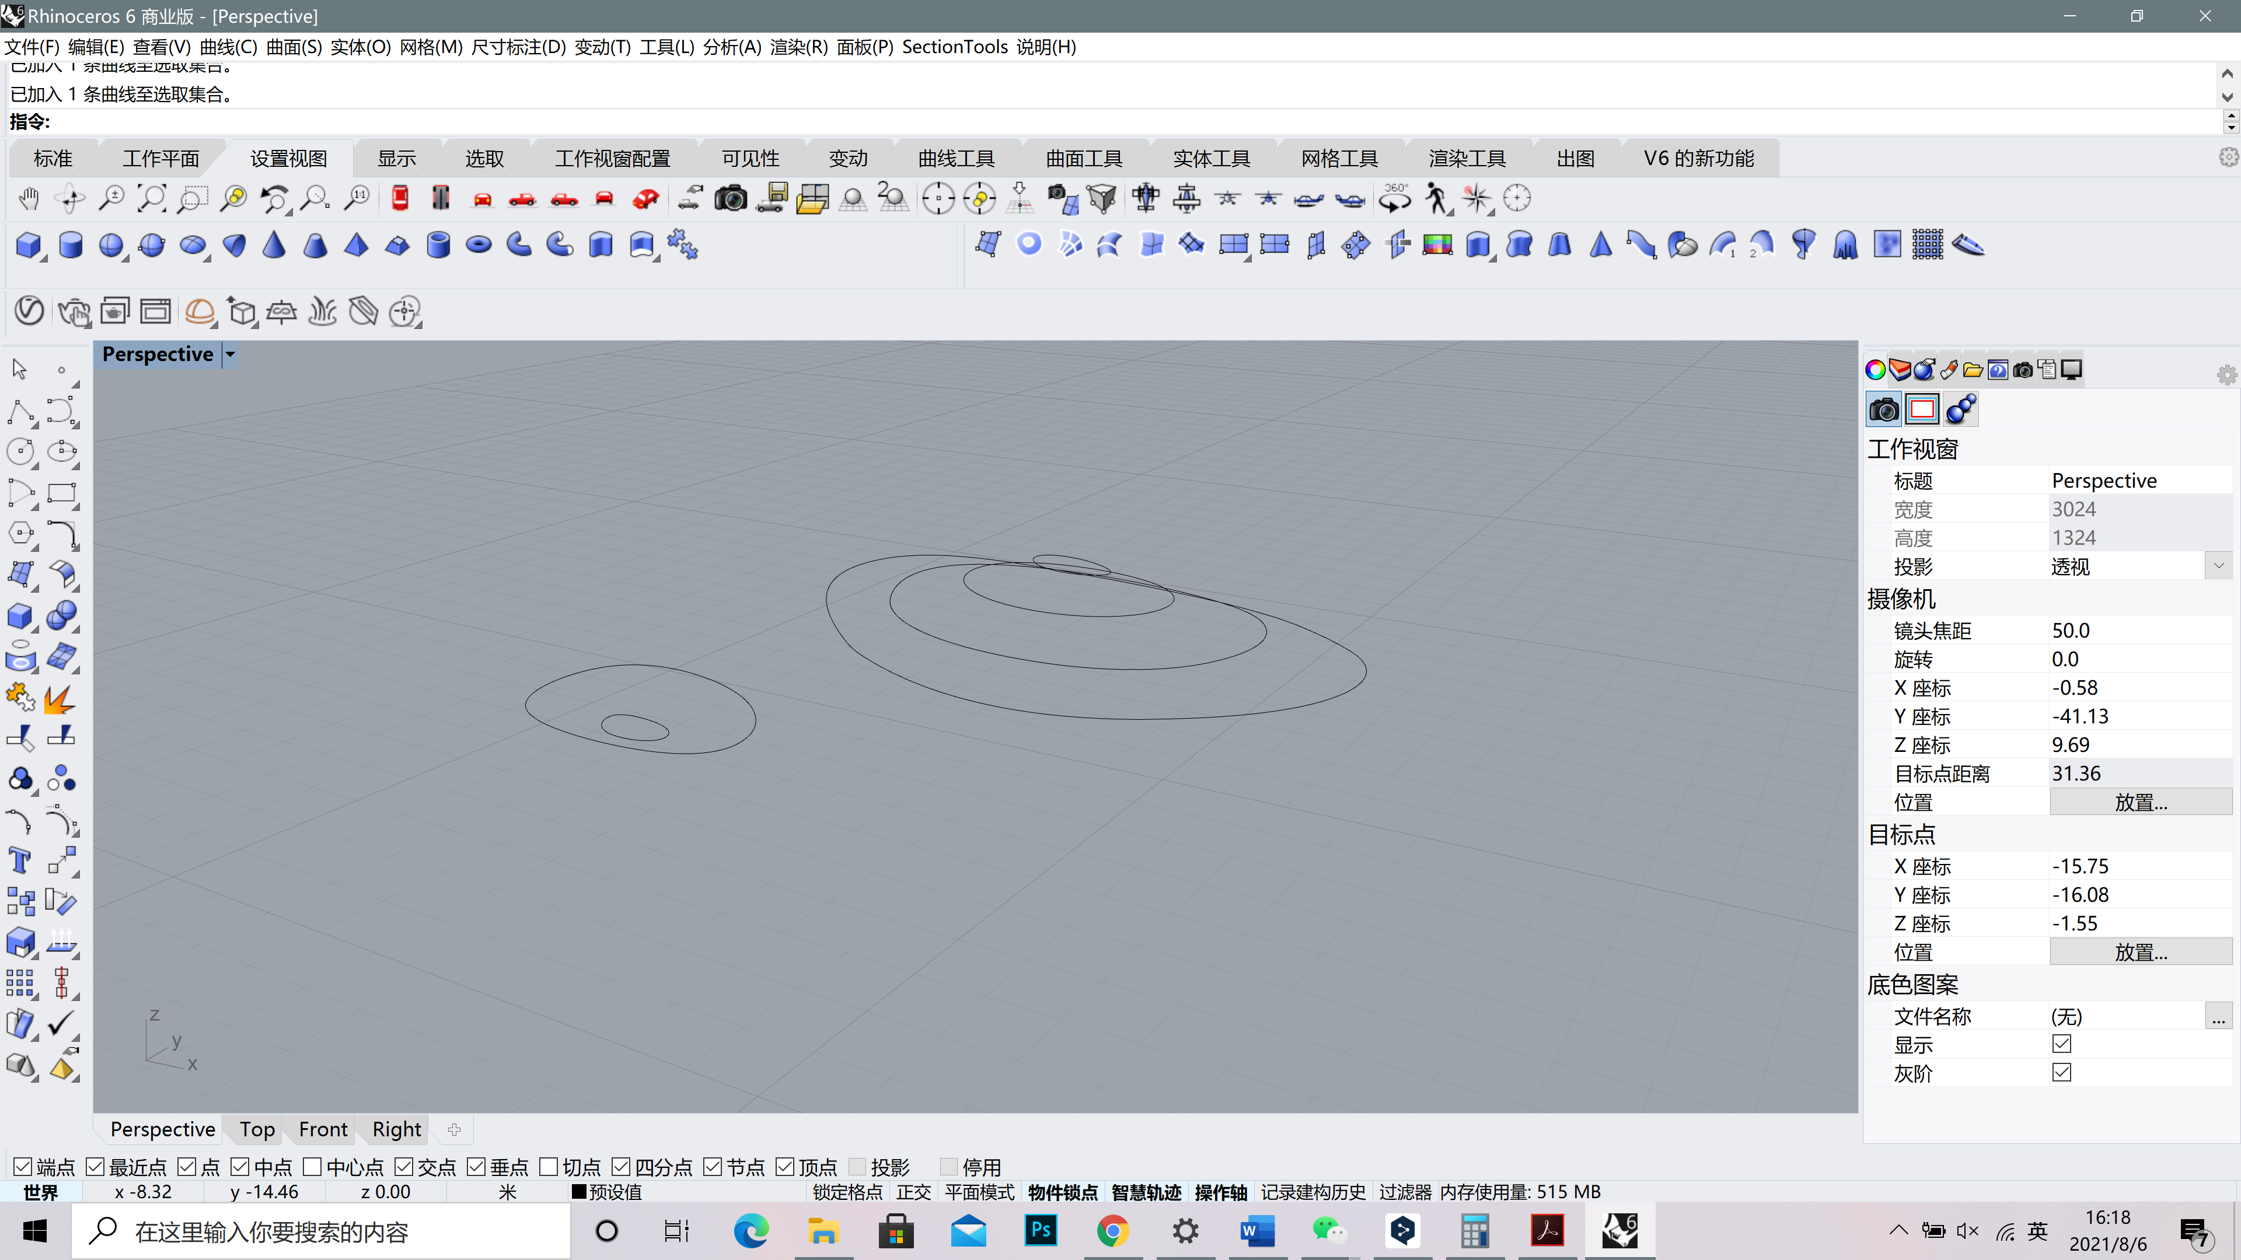
Task: Edit the 镜头焦距 value field
Action: 2141,629
